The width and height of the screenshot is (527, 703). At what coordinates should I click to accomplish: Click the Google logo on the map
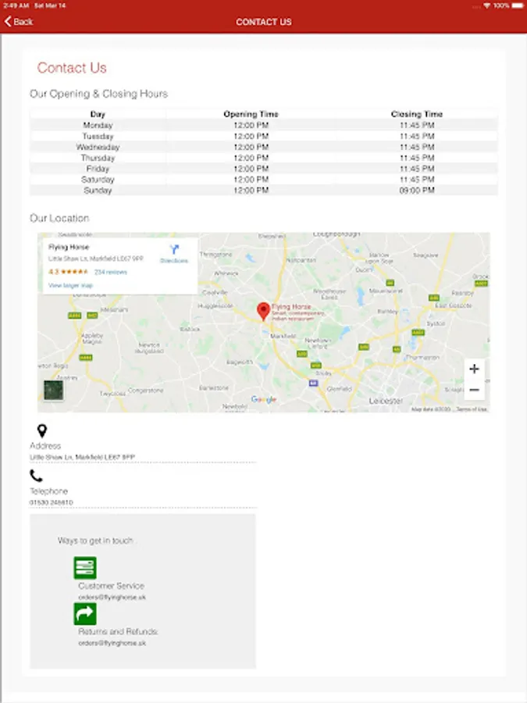[264, 399]
